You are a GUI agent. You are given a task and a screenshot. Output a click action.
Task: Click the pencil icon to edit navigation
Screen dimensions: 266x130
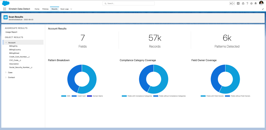(x=263, y=9)
